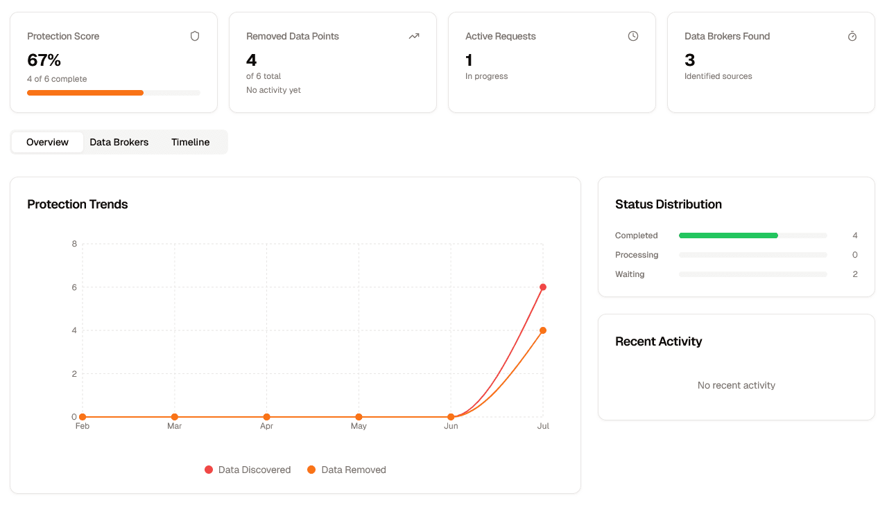This screenshot has height=507, width=887.
Task: Click the trending arrow icon on Removed Data Points
Action: 414,36
